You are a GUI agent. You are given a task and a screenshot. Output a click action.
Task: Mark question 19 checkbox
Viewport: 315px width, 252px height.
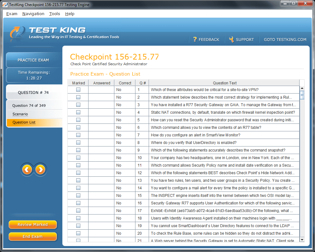coord(78,226)
